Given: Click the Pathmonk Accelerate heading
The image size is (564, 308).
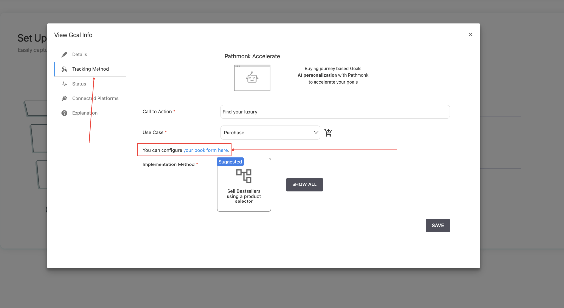Looking at the screenshot, I should coord(252,56).
